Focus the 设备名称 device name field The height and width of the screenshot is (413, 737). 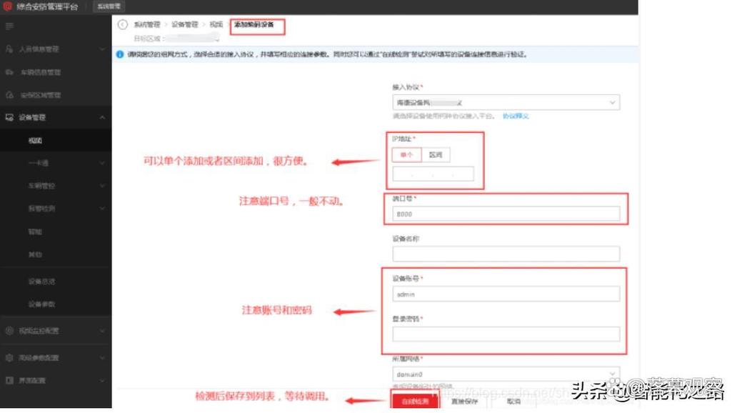506,254
